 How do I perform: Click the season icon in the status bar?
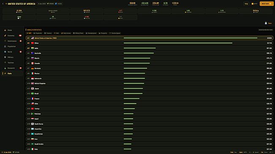(x=14, y=152)
